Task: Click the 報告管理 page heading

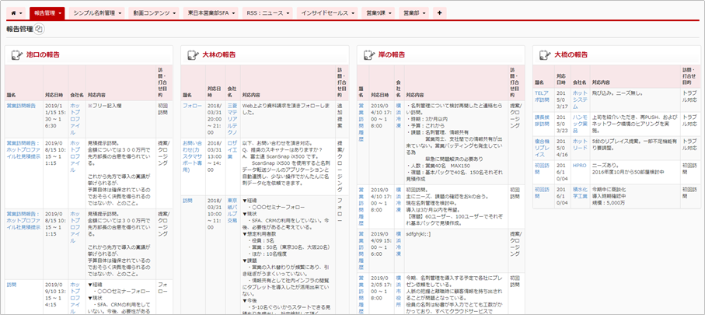Action: tap(19, 30)
